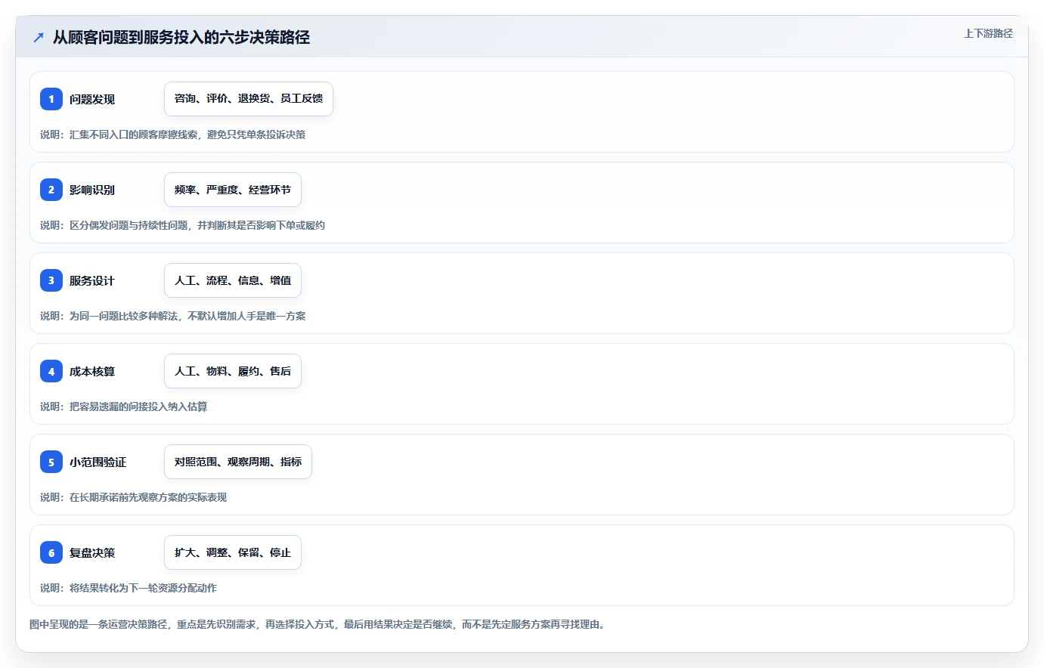Select the 问题发现 step label
This screenshot has height=668, width=1044.
coord(92,99)
